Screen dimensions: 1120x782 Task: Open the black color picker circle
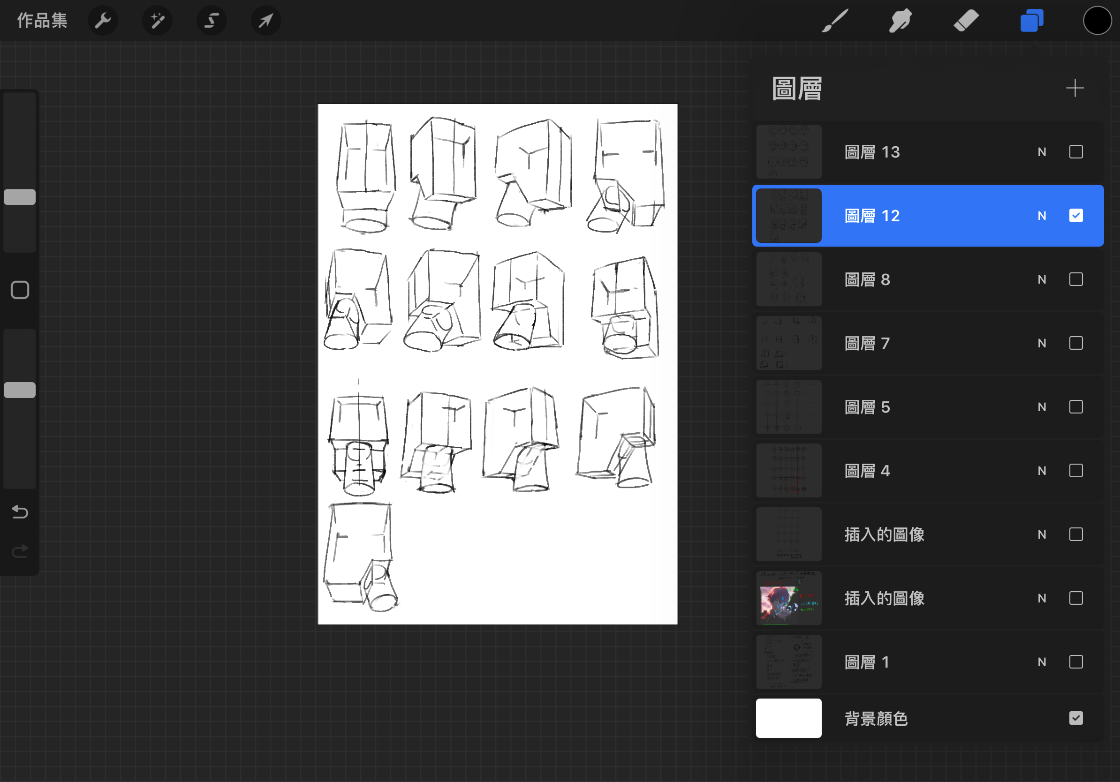[x=1097, y=21]
